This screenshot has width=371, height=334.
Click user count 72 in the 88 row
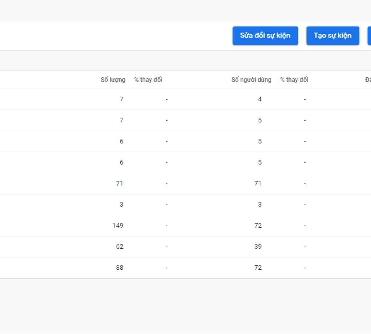(x=258, y=268)
